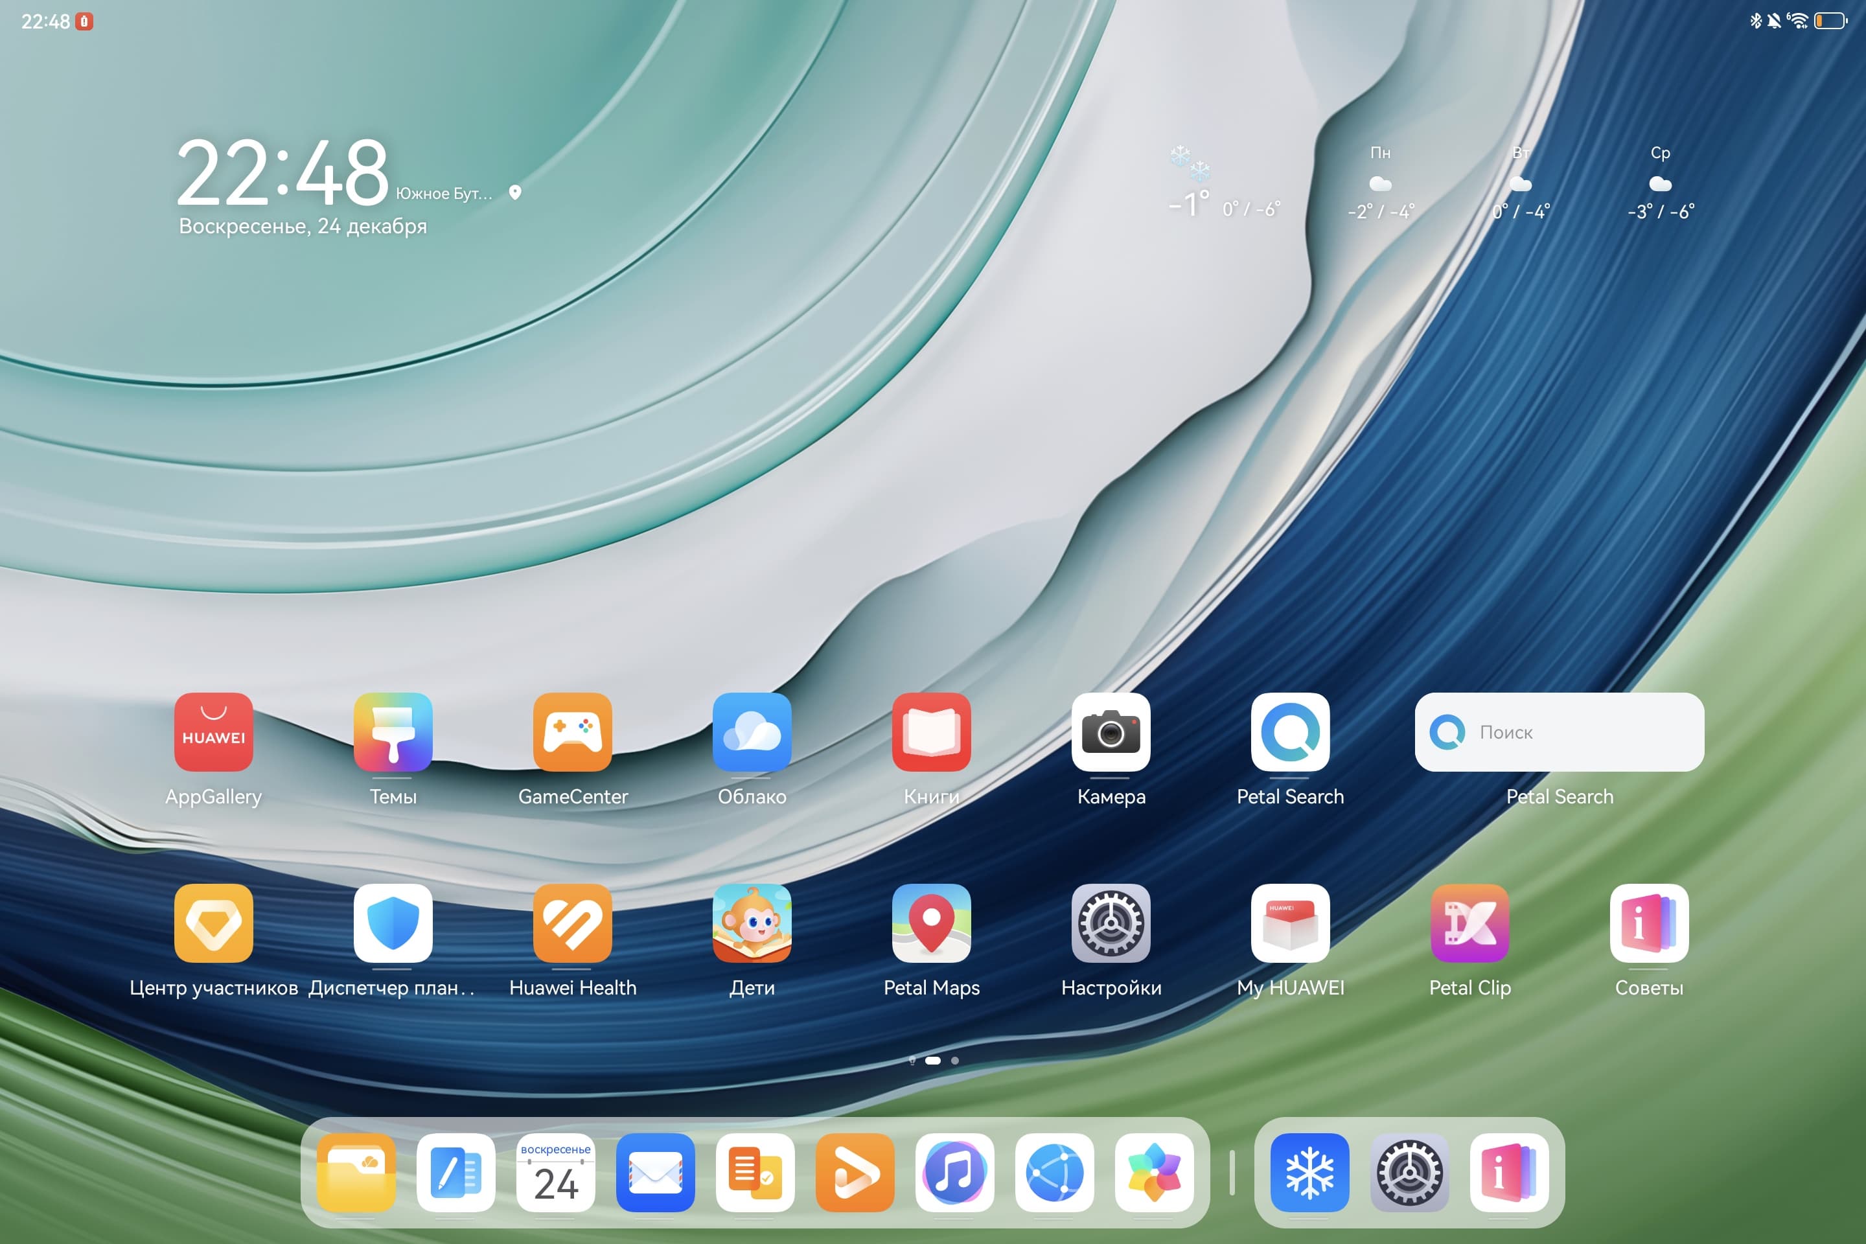Open the Huawei Cloud app
The image size is (1866, 1244).
tap(752, 731)
